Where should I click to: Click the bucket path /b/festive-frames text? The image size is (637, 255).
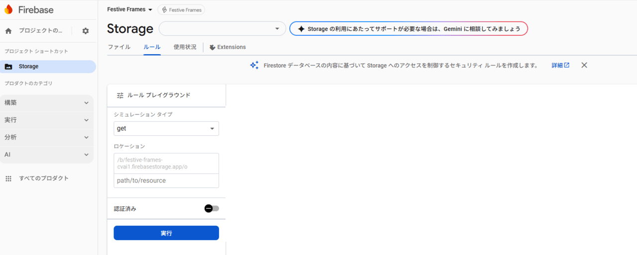(152, 163)
